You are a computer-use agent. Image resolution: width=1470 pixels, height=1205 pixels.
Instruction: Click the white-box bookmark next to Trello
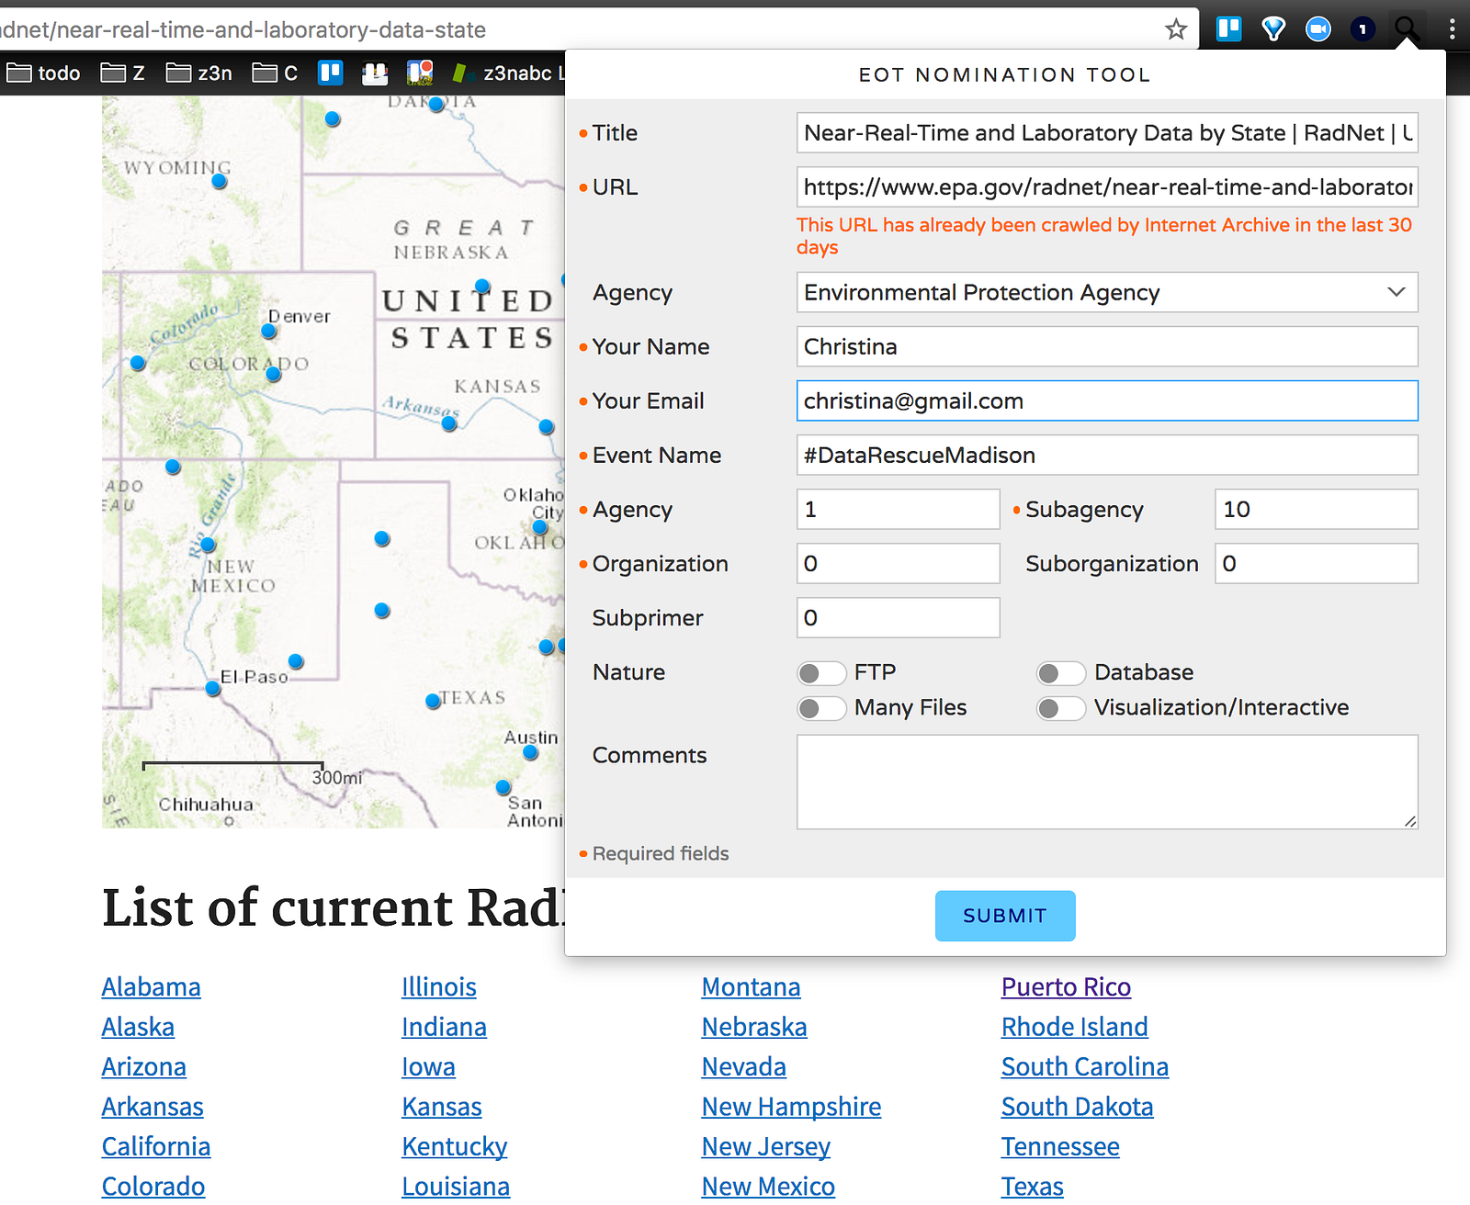point(375,73)
